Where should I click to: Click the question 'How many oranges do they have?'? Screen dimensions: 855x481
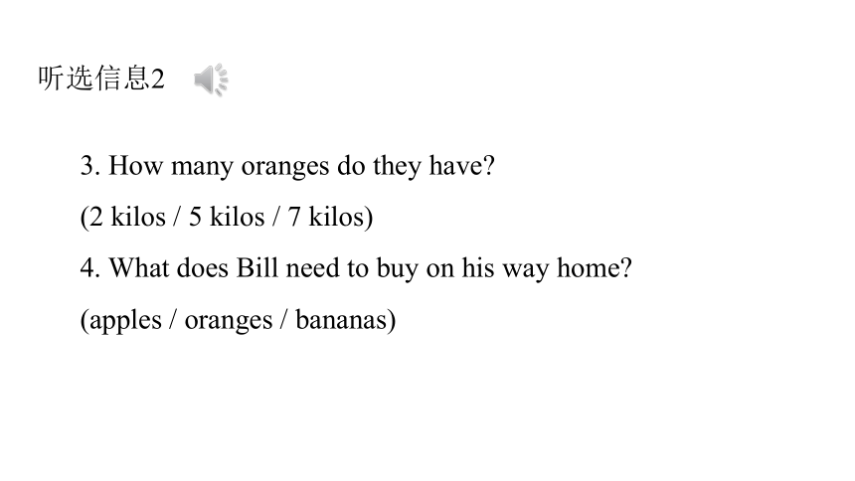(x=287, y=166)
